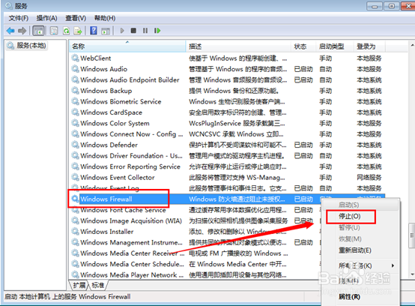The width and height of the screenshot is (415, 306).
Task: Click the Windows Firewall description cell
Action: [x=237, y=199]
